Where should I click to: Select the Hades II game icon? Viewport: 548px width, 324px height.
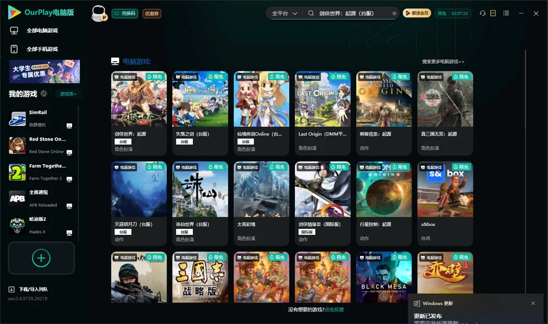click(x=17, y=225)
